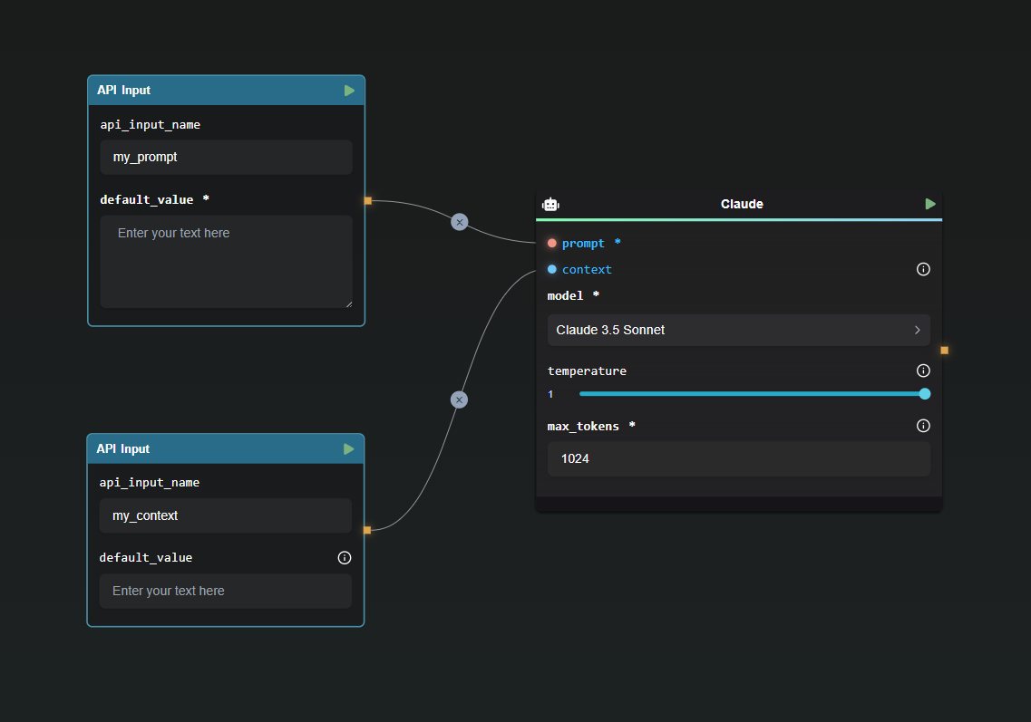Image resolution: width=1031 pixels, height=722 pixels.
Task: Run the my_context API Input node
Action: tap(348, 449)
